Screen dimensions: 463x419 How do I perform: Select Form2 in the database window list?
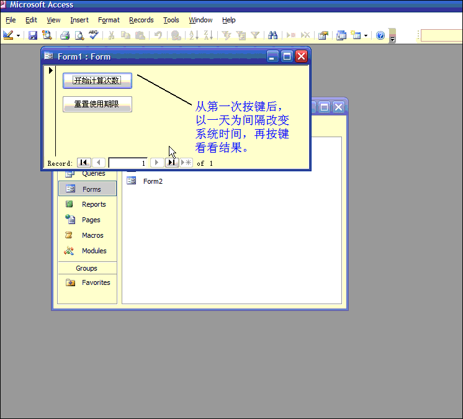coord(145,181)
